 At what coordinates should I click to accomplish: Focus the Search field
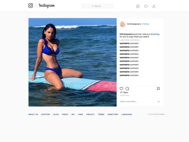pos(97,6)
